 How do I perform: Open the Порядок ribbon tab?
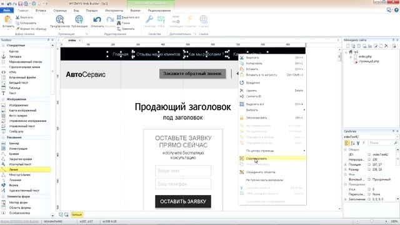[92, 11]
